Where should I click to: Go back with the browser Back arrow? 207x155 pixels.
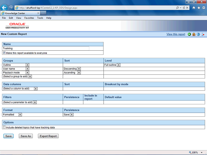pyautogui.click(x=4, y=8)
